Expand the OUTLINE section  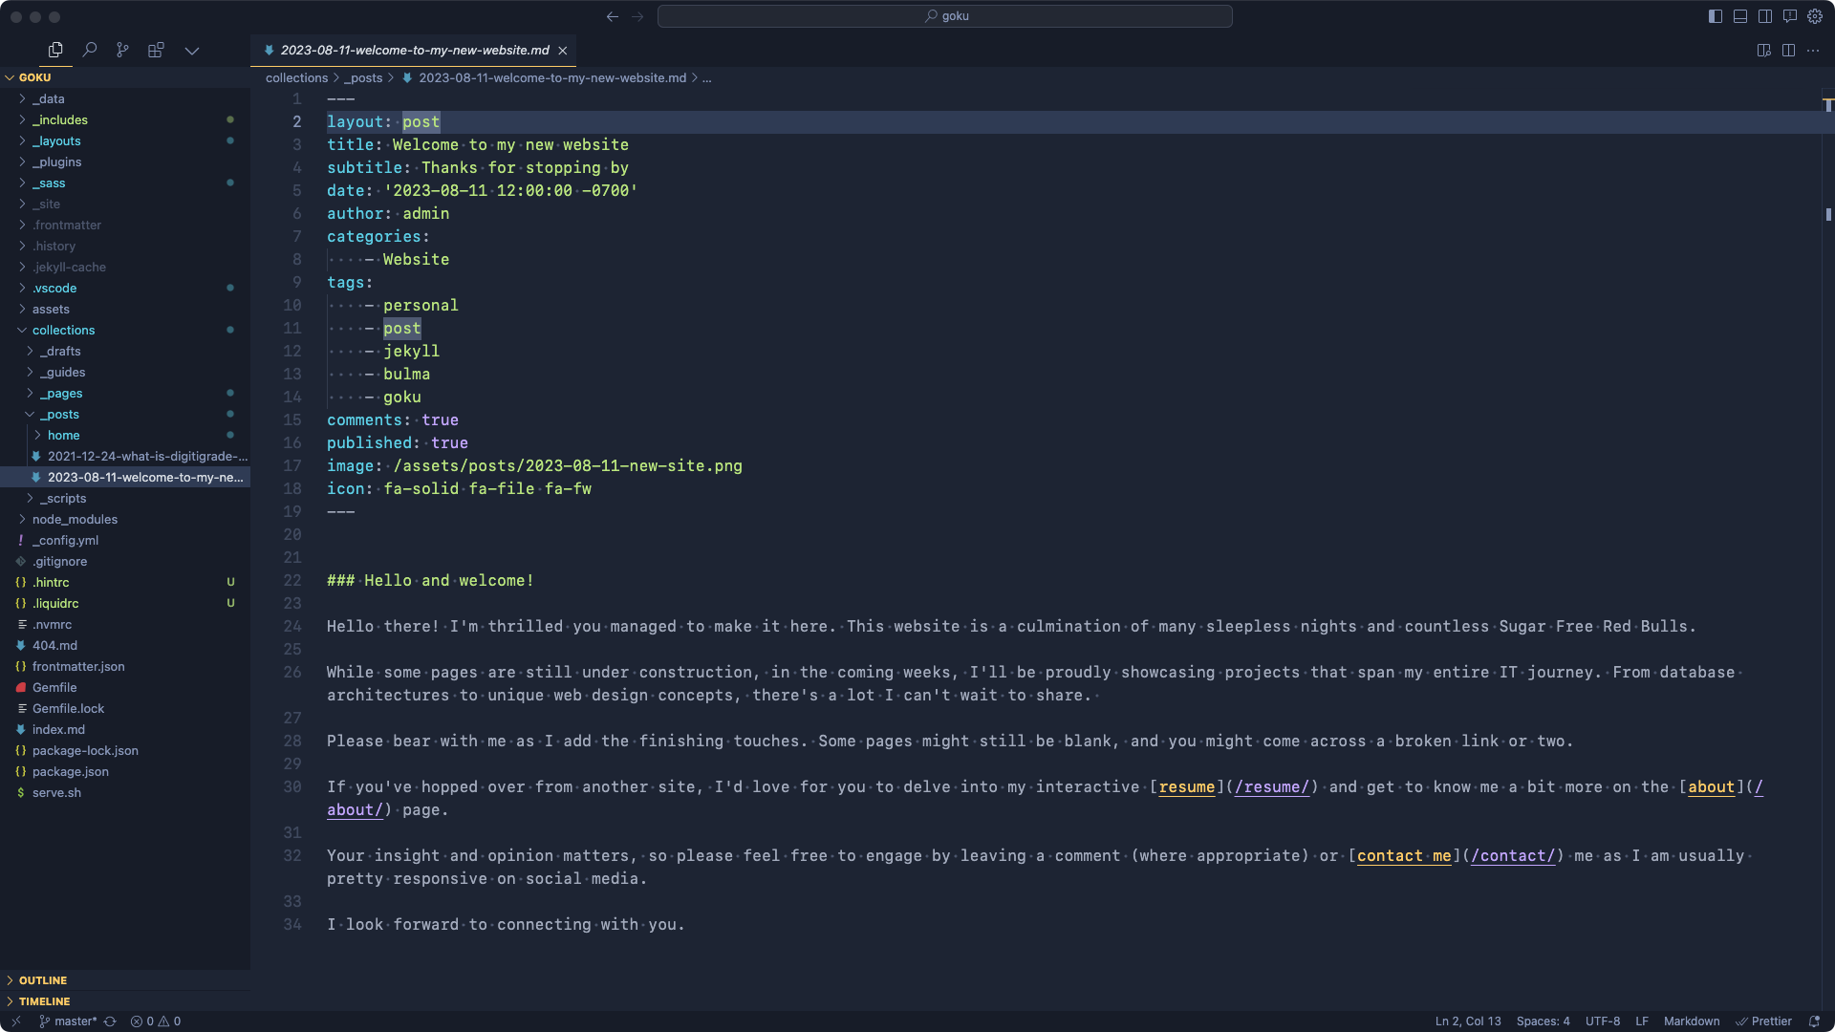click(x=43, y=980)
